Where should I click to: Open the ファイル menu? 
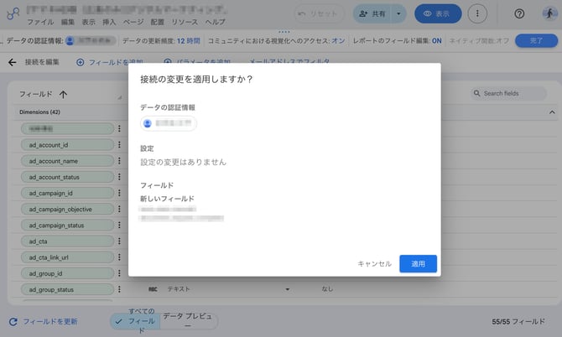40,22
